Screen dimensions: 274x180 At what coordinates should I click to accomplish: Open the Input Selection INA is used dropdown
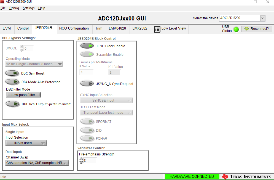coord(26,143)
